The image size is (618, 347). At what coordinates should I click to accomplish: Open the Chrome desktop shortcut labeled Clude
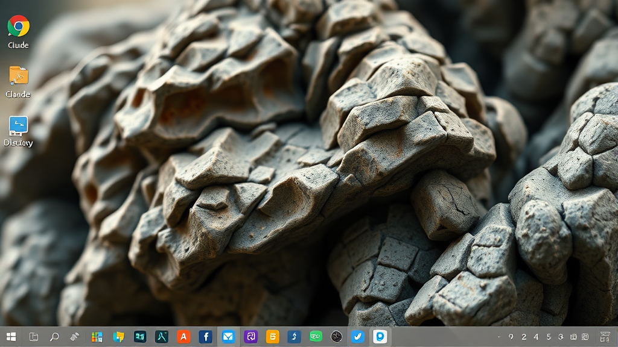coord(18,27)
